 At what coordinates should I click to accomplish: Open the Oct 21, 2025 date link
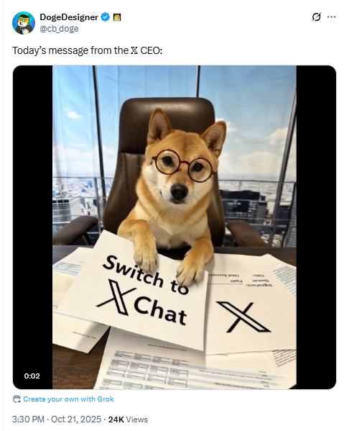pos(76,419)
